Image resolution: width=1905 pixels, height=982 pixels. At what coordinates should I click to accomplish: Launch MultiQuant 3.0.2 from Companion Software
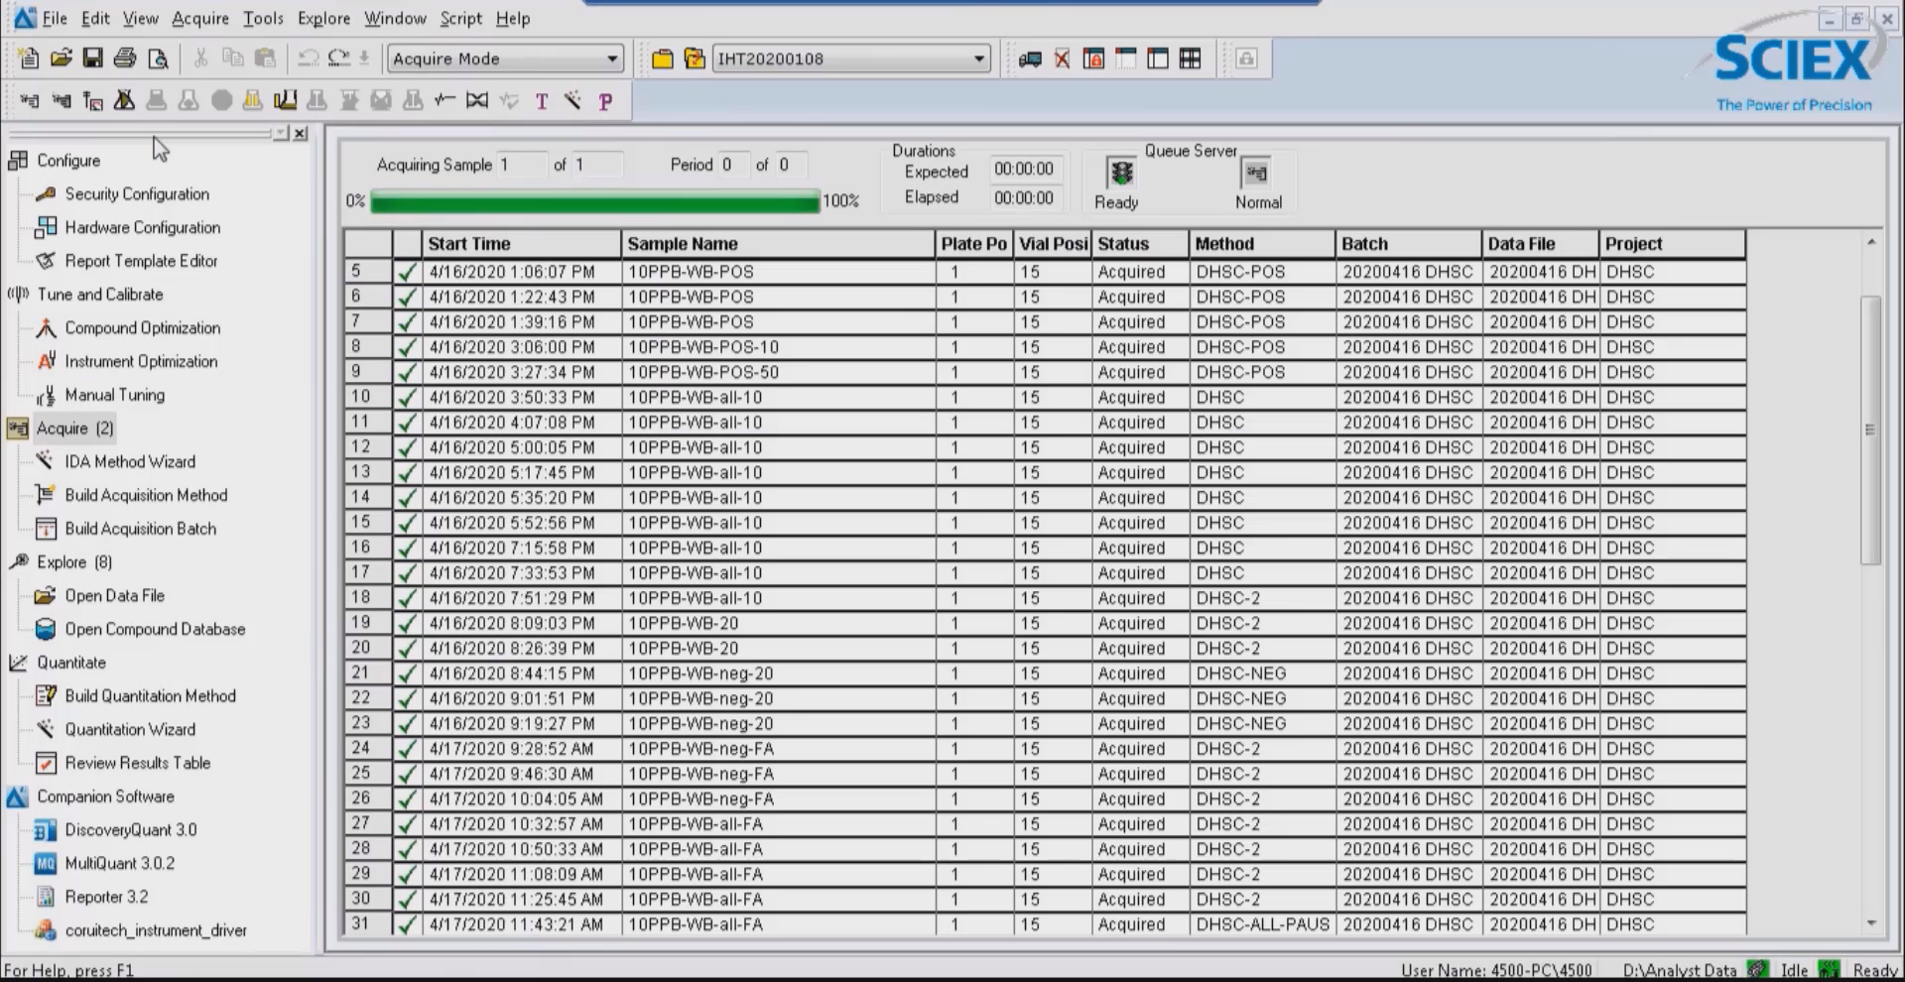pyautogui.click(x=119, y=863)
